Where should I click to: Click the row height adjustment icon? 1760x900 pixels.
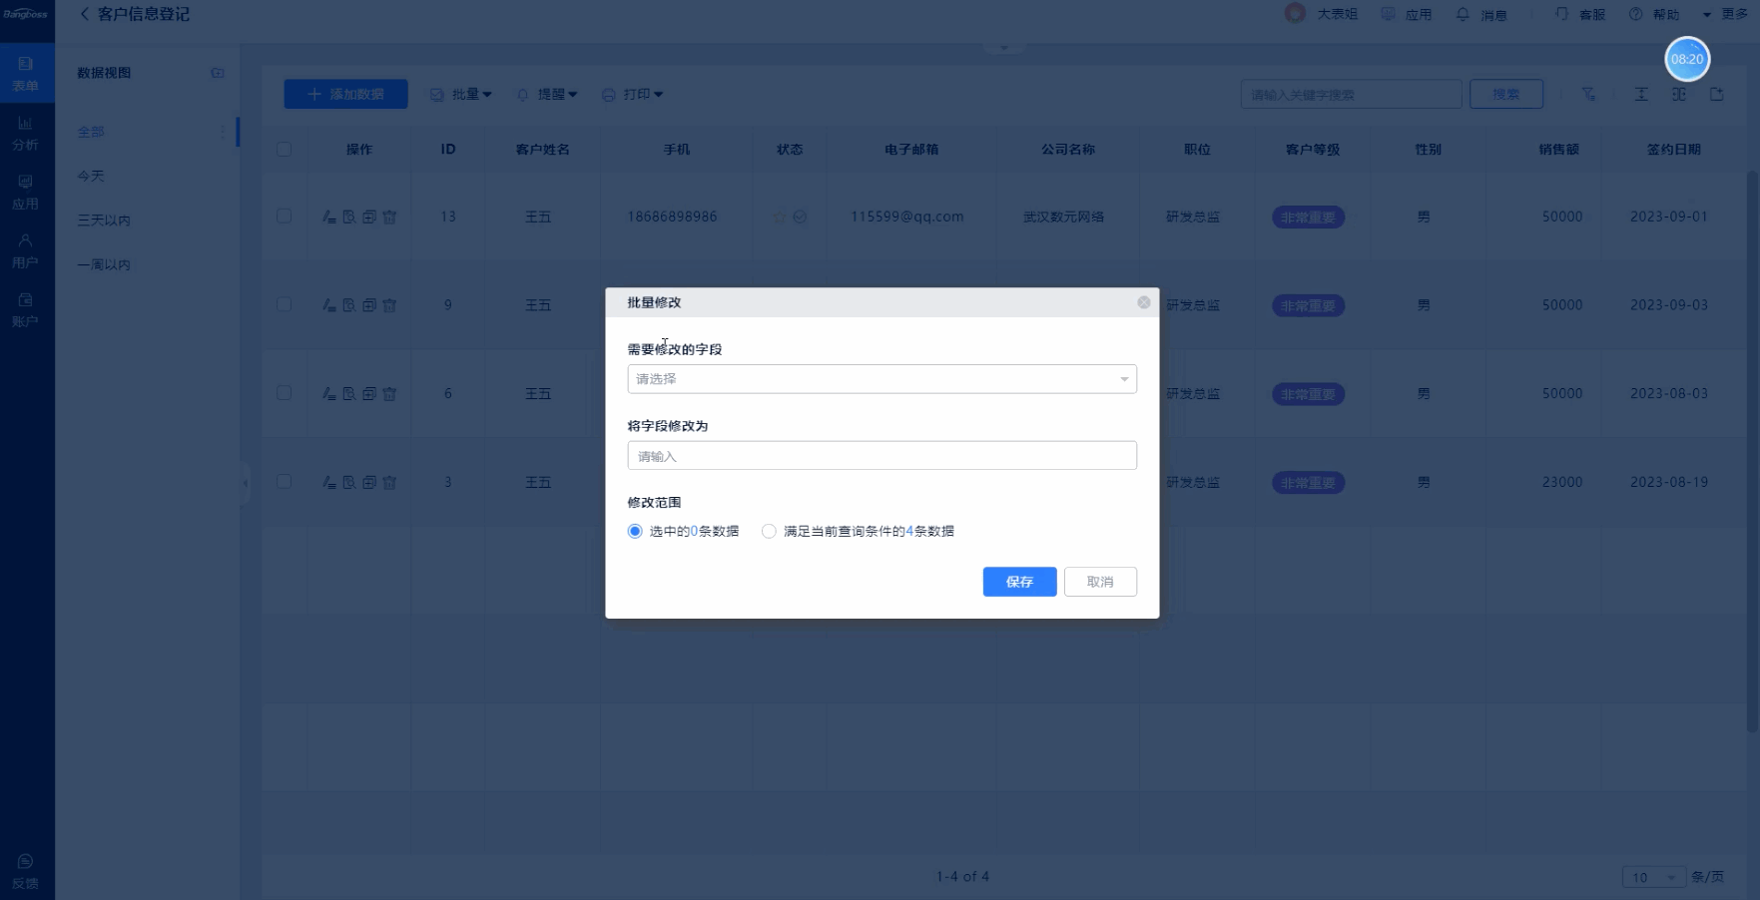1641,94
